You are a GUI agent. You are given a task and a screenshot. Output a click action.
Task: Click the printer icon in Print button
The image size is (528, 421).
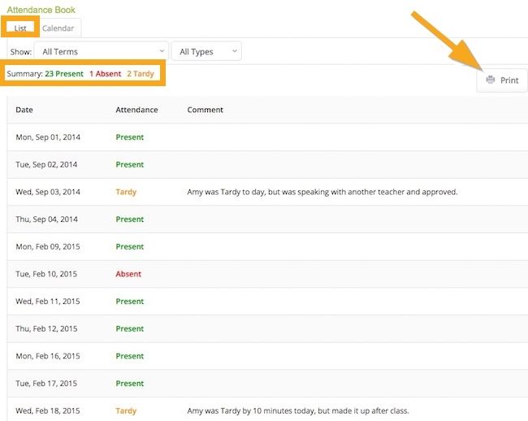(490, 80)
